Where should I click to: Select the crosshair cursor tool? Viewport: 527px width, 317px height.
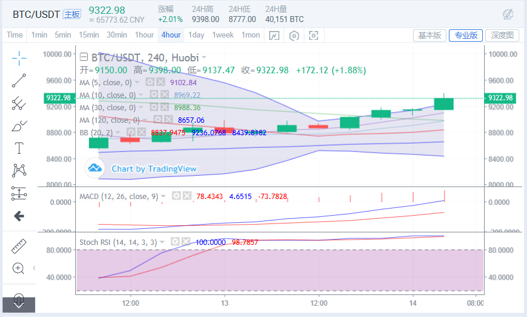[x=19, y=58]
